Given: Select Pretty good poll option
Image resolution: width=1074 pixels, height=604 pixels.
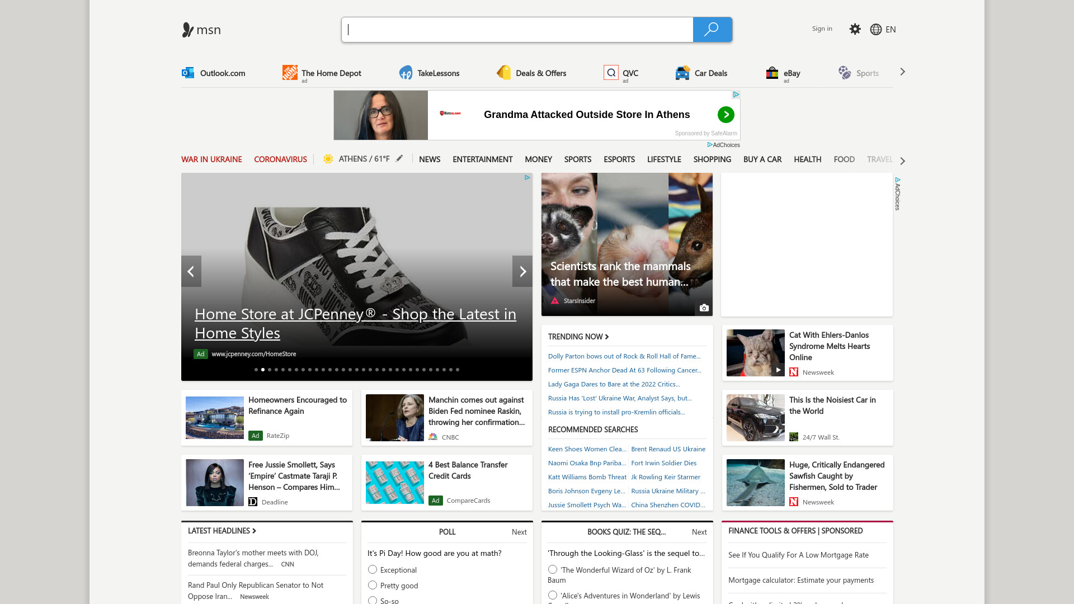Looking at the screenshot, I should click(373, 585).
